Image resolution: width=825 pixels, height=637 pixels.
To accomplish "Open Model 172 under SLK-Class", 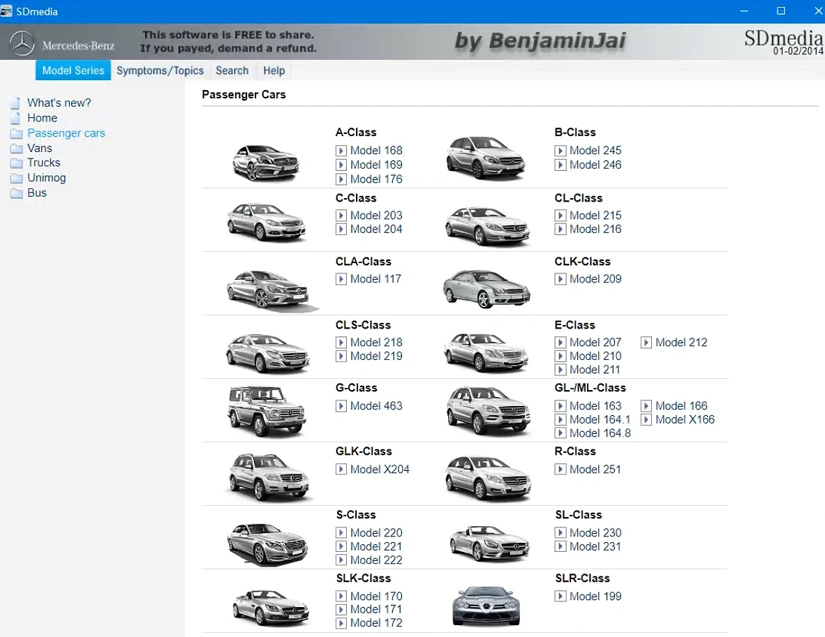I will click(x=376, y=623).
